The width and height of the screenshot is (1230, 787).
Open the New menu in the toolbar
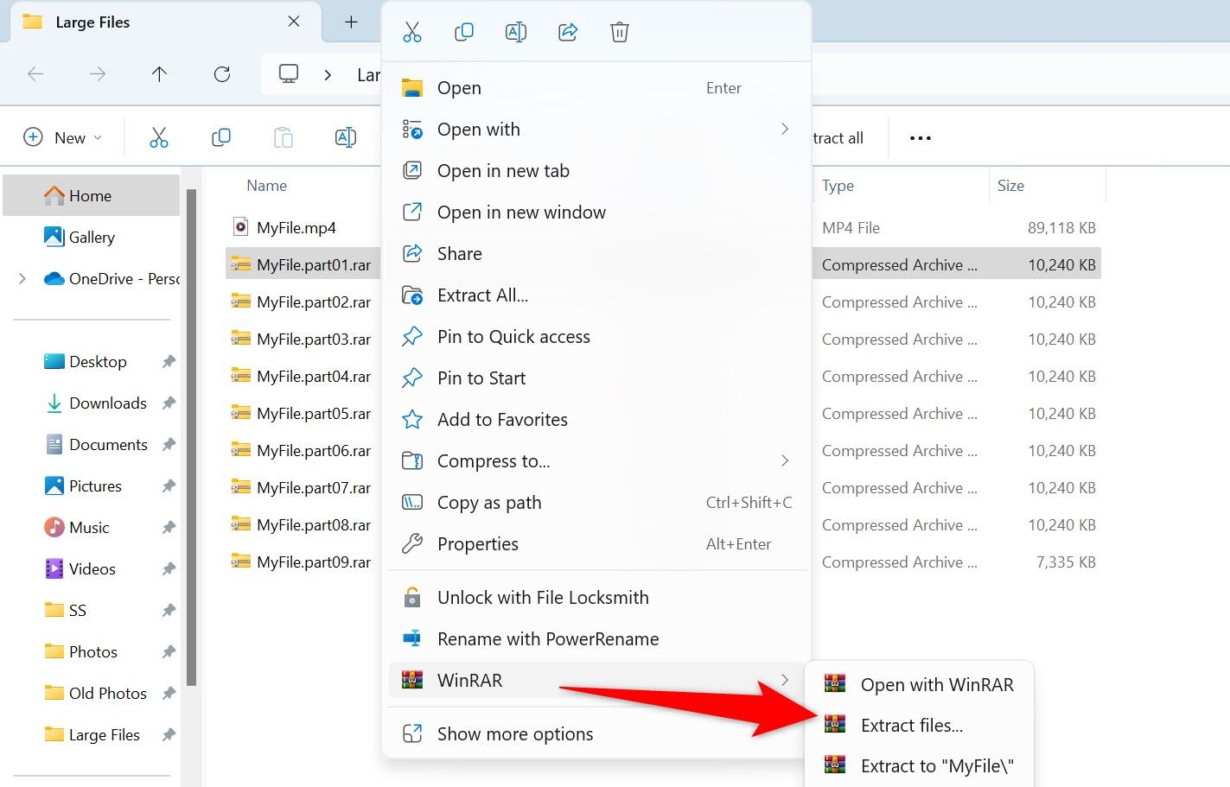click(61, 136)
